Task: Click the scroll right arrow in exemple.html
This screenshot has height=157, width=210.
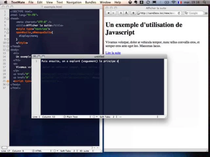Action: 98,148
